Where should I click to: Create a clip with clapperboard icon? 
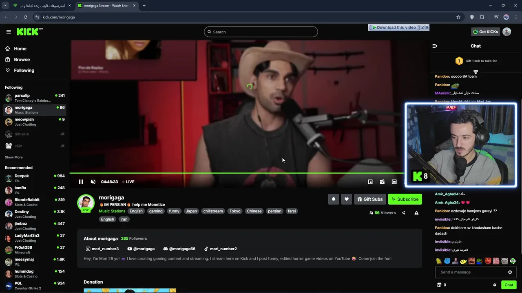382,182
